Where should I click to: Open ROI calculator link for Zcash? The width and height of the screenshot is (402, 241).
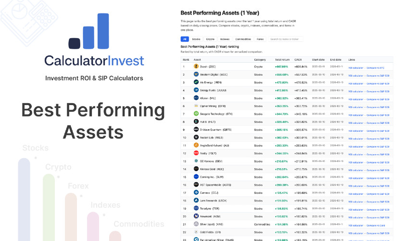(x=356, y=68)
